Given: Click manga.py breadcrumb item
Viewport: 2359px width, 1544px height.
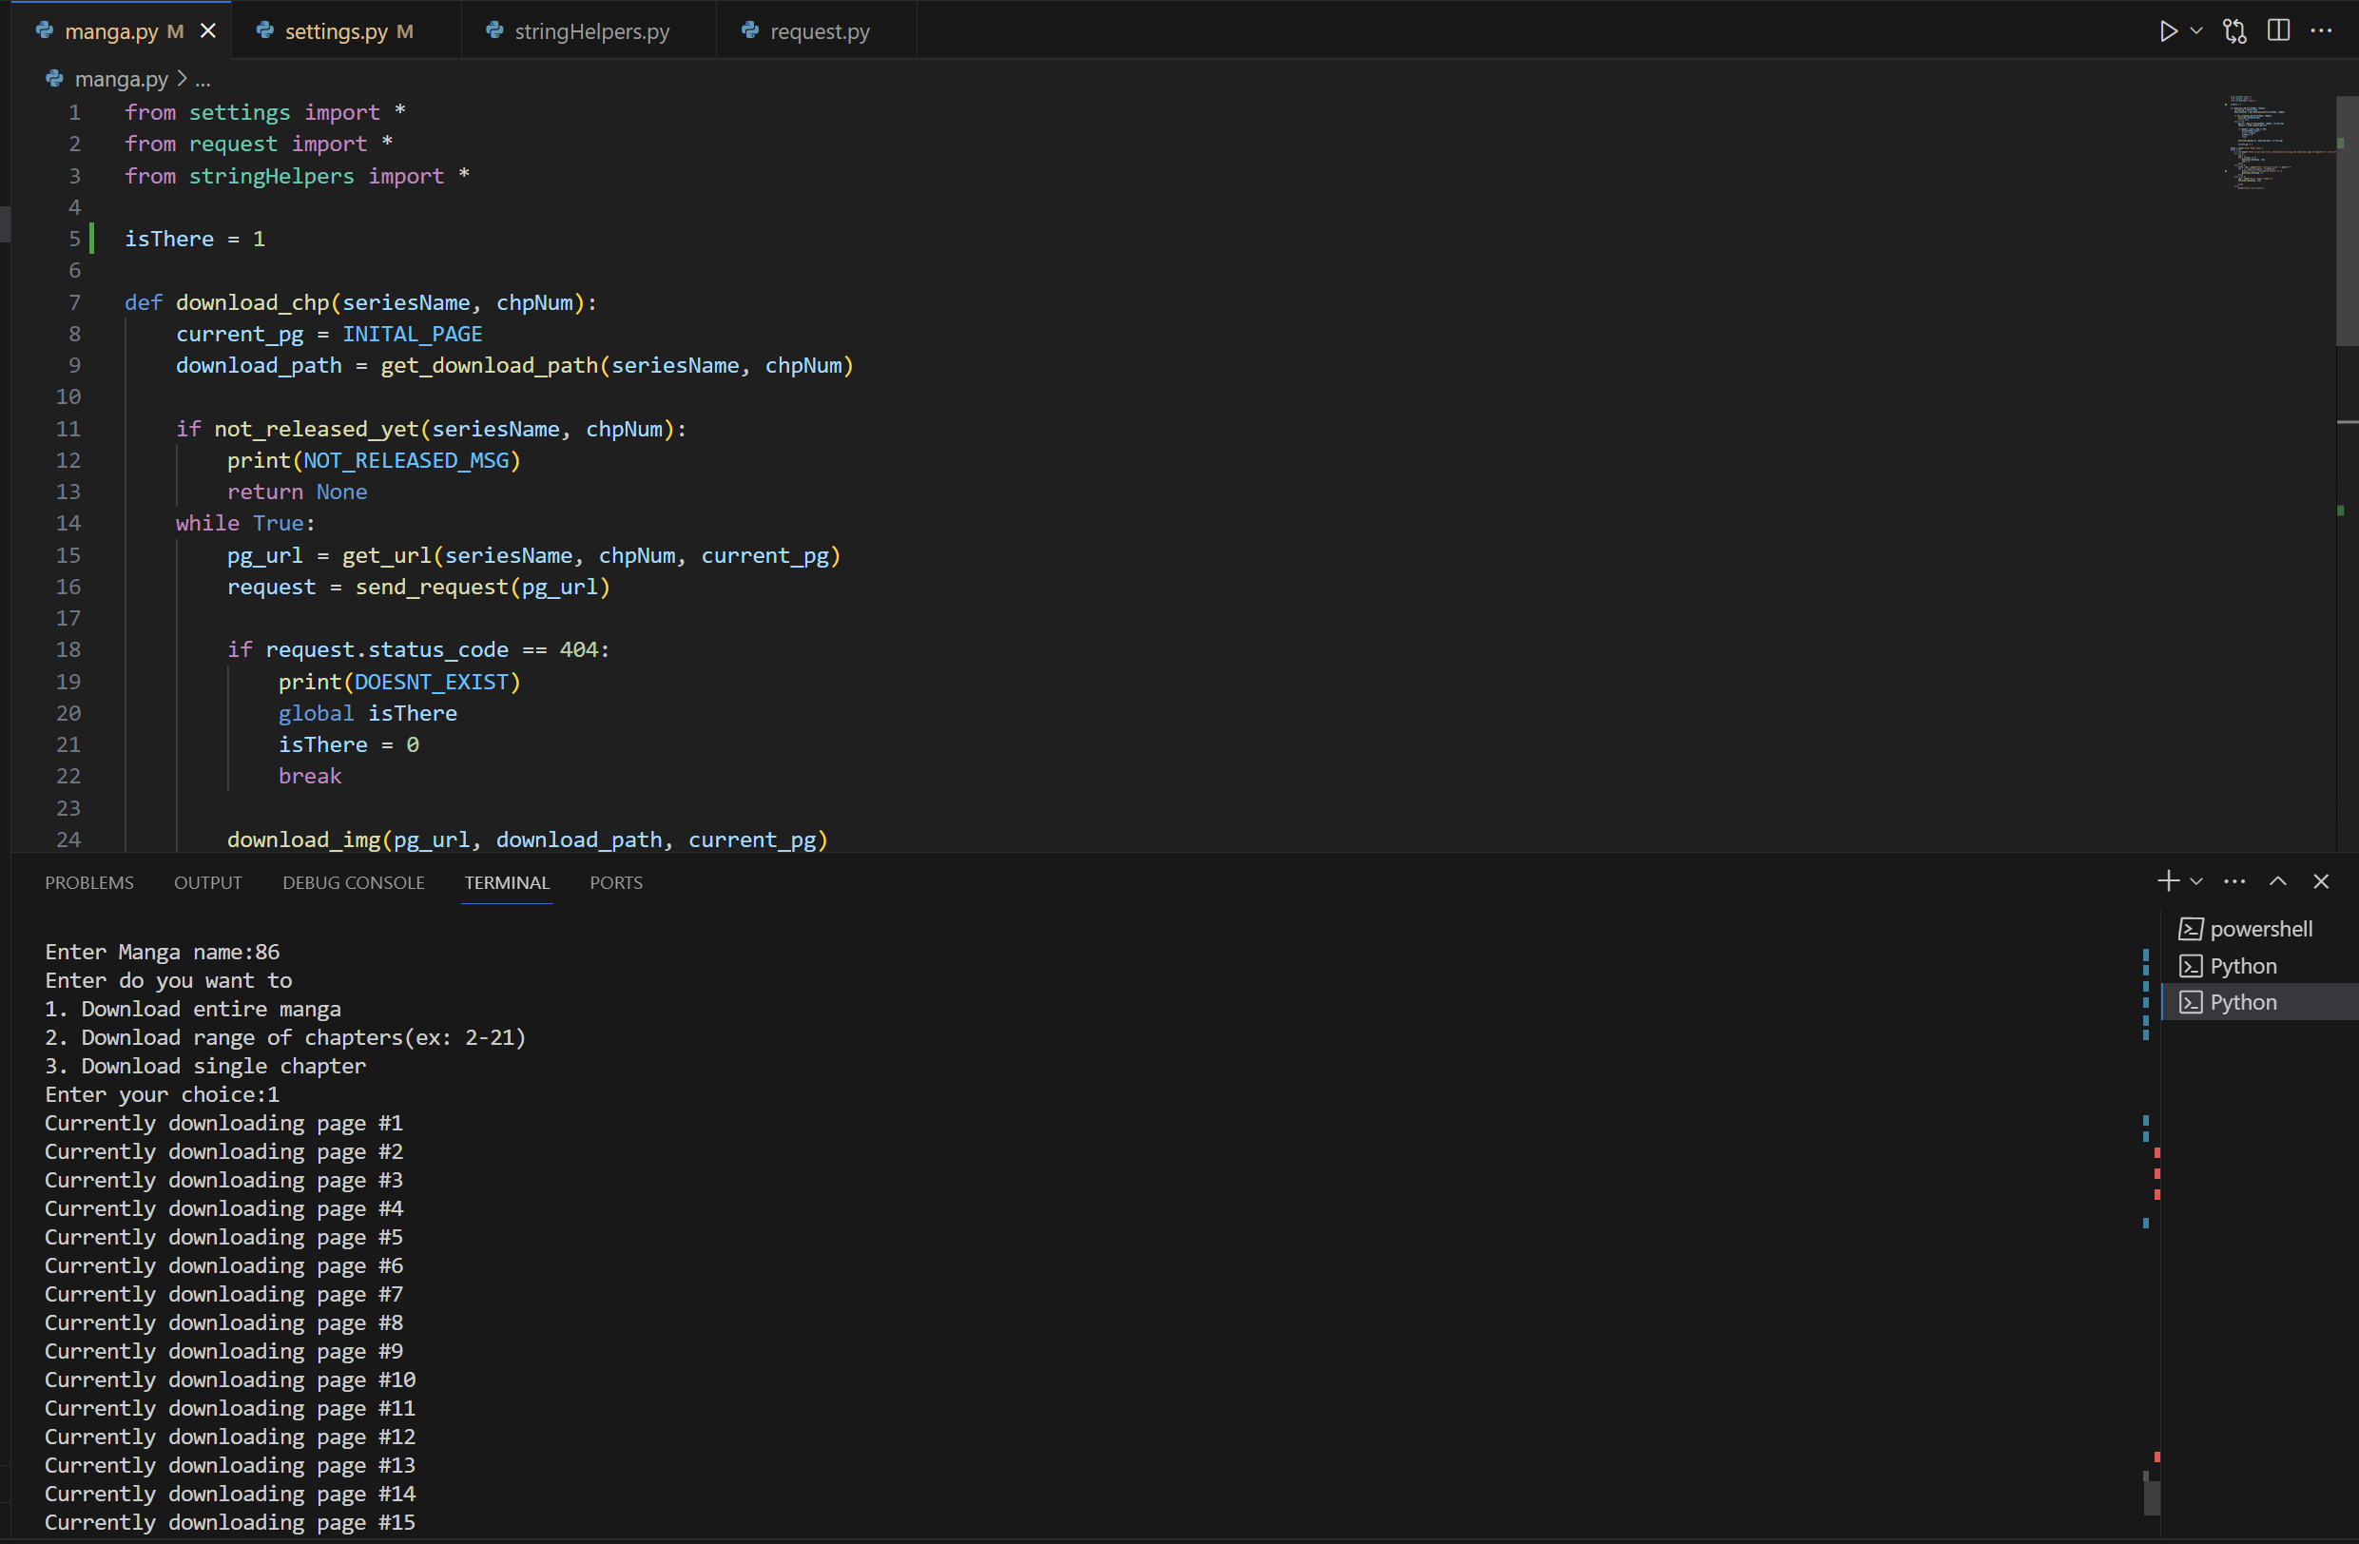Looking at the screenshot, I should [x=121, y=78].
